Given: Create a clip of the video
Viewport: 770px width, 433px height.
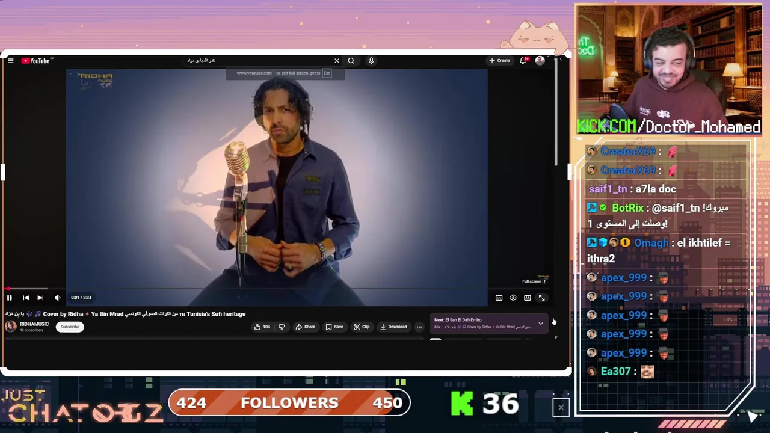Looking at the screenshot, I should 362,327.
